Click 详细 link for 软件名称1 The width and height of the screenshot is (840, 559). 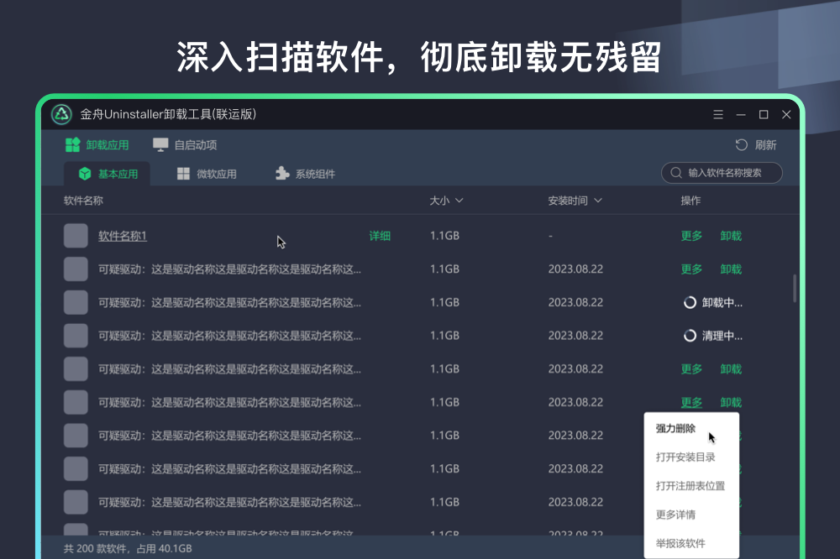click(380, 236)
